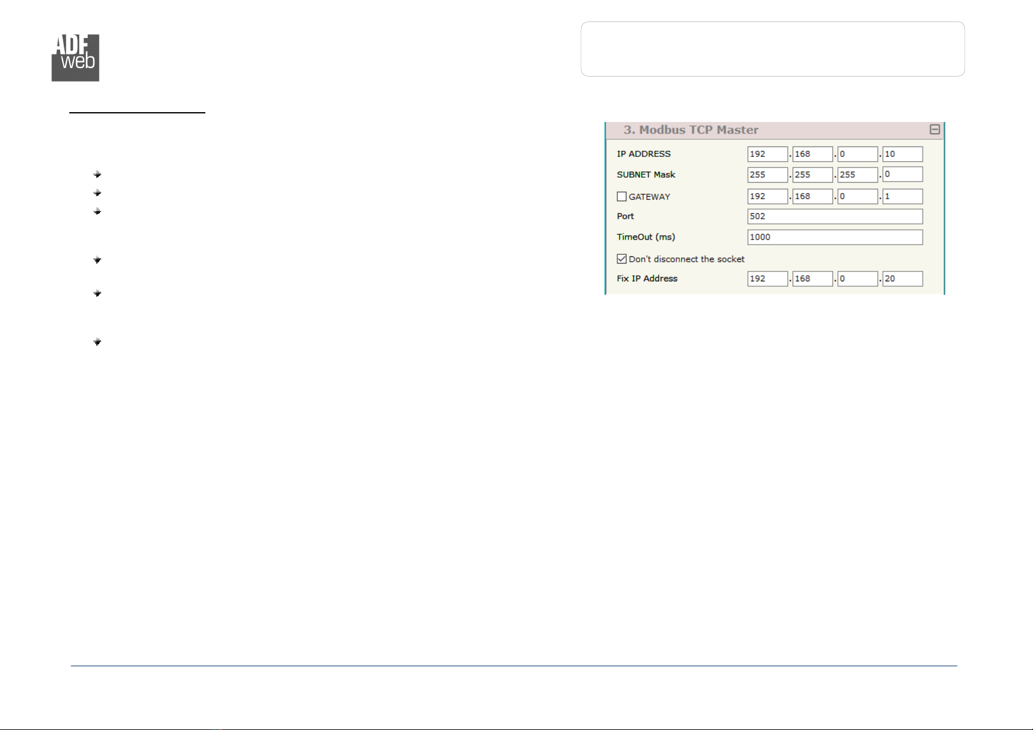Select the second octet of IP ADDRESS

[x=812, y=154]
